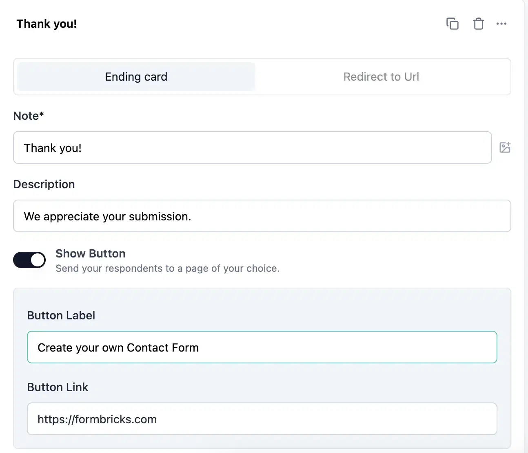The height and width of the screenshot is (453, 528).
Task: Open the three-dot more options menu
Action: 501,24
